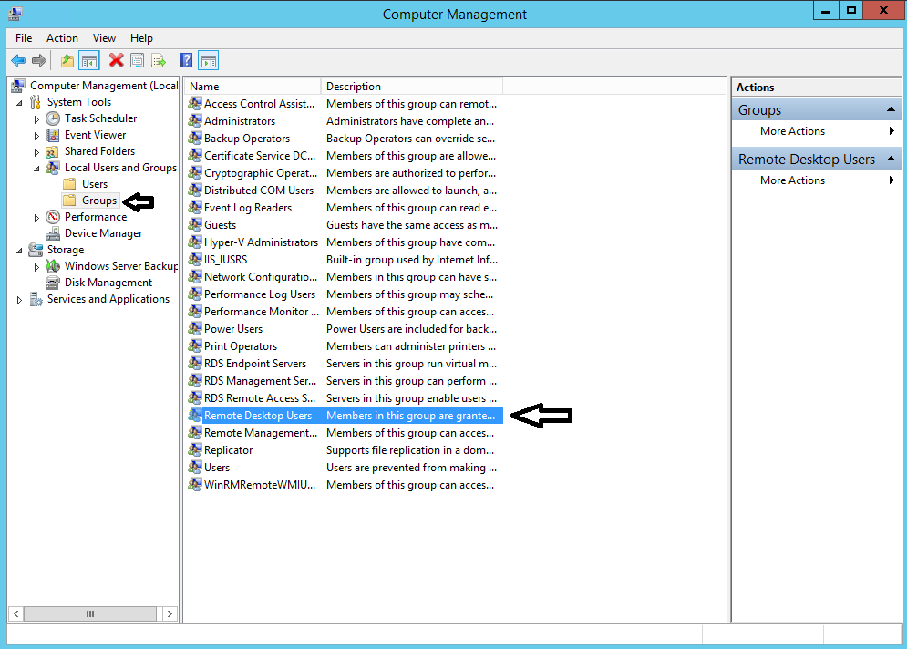This screenshot has height=649, width=907.
Task: Click the IIS_IUSRS group icon
Action: 195,260
